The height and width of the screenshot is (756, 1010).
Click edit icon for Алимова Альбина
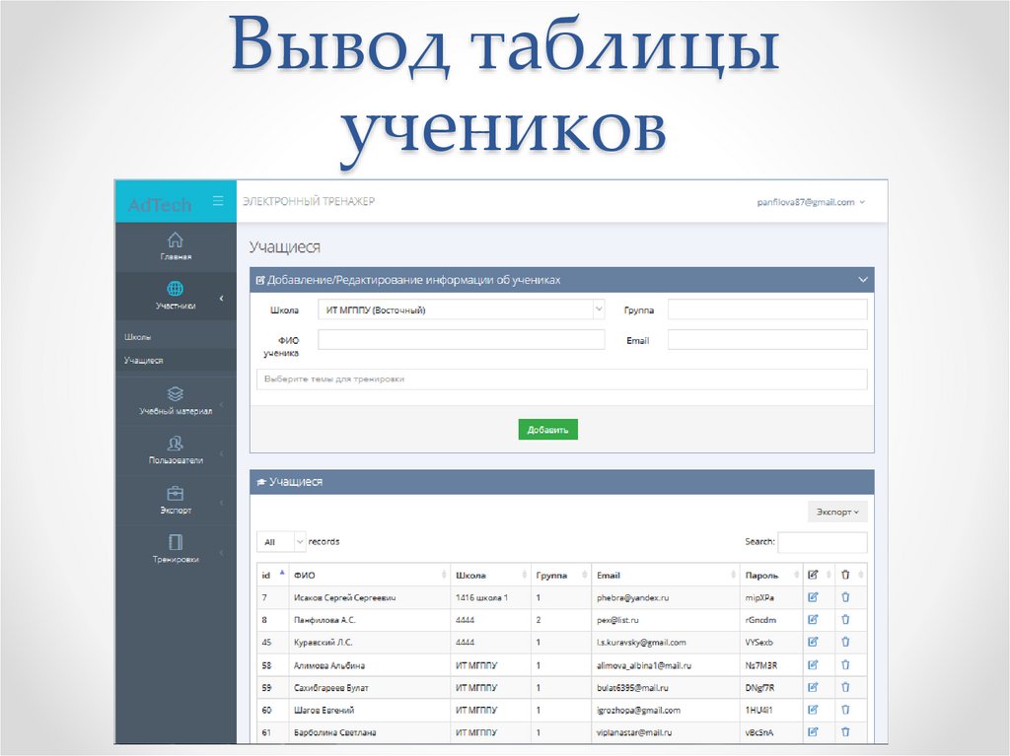click(x=813, y=665)
